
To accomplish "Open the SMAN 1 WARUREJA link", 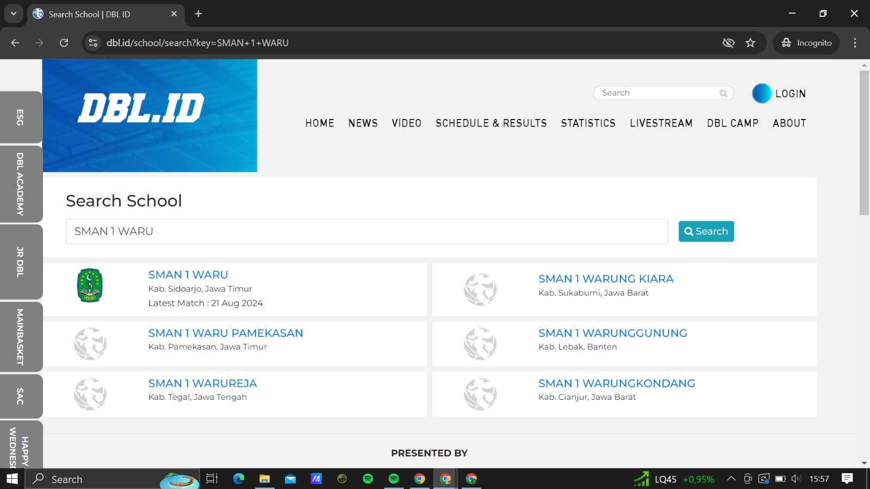I will click(203, 384).
